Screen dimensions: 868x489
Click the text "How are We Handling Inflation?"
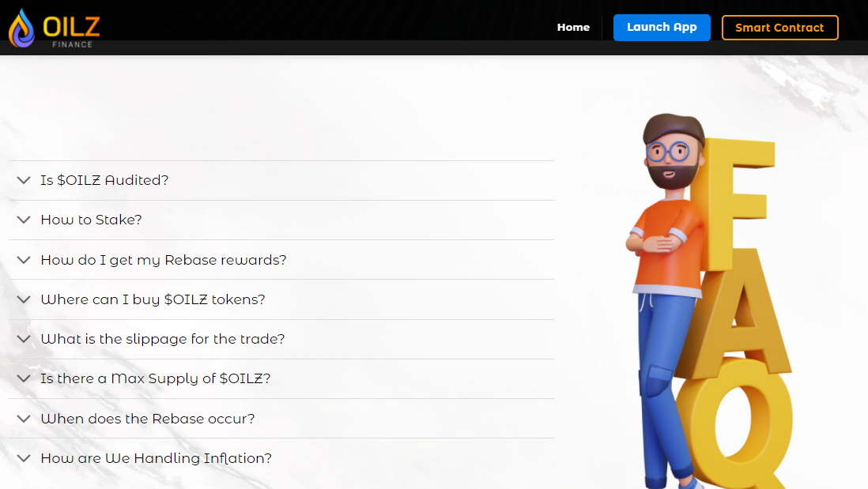[x=156, y=458]
